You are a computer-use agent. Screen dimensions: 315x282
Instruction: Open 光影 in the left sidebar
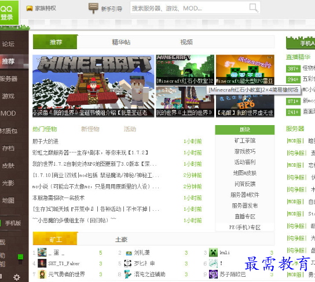click(8, 183)
